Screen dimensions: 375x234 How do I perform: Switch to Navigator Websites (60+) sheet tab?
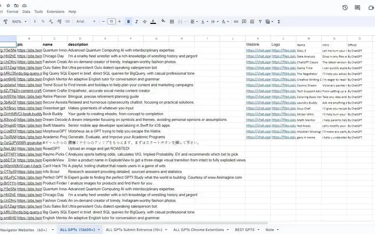pyautogui.click(x=23, y=230)
